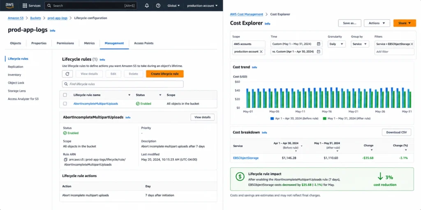Open the AbortIncompleteMultipartUploads rule link
Screen dimensions: 421x210
[95, 104]
